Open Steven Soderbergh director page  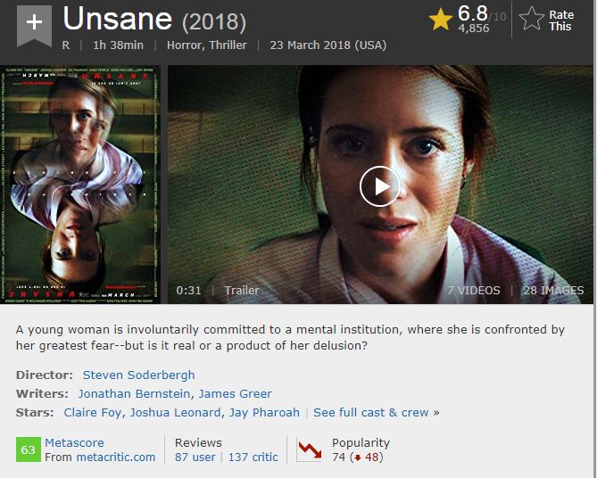click(x=138, y=375)
